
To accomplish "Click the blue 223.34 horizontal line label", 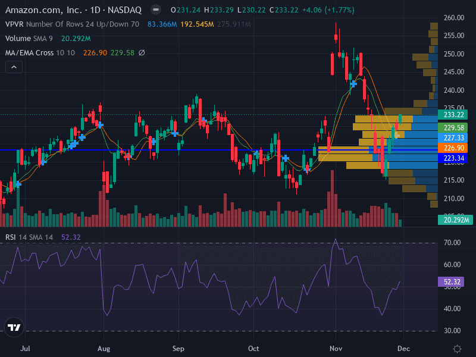I will point(453,158).
